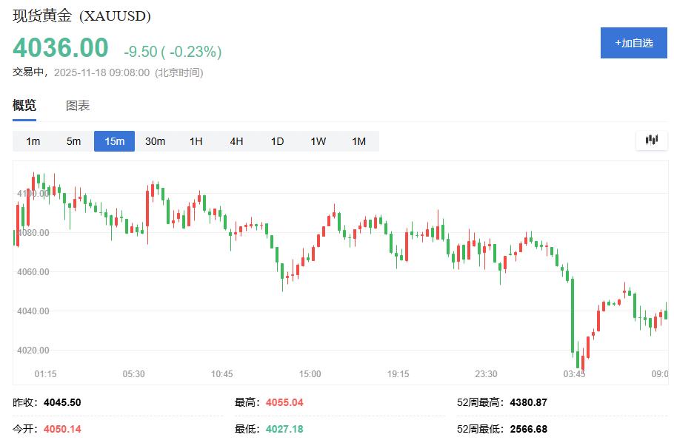Screen dimensions: 674x440
Task: Click the 今开 value 4050.14
Action: point(64,426)
